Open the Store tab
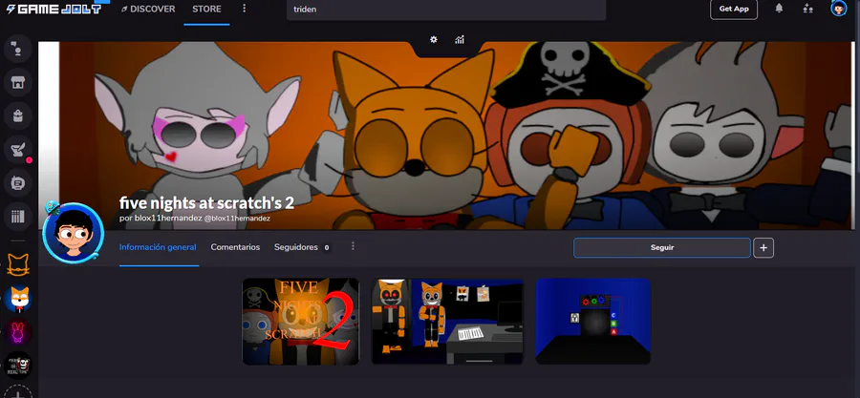 tap(206, 10)
